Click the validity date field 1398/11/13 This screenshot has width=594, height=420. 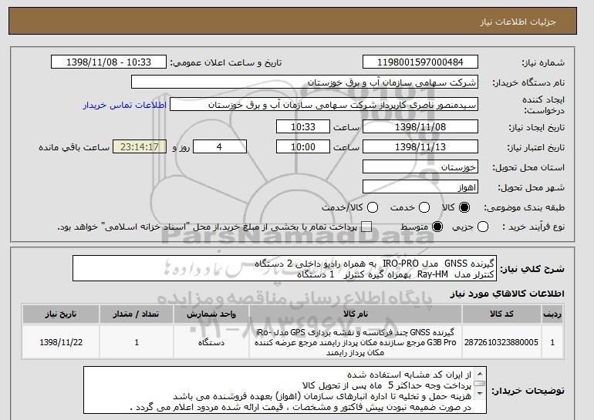point(420,147)
